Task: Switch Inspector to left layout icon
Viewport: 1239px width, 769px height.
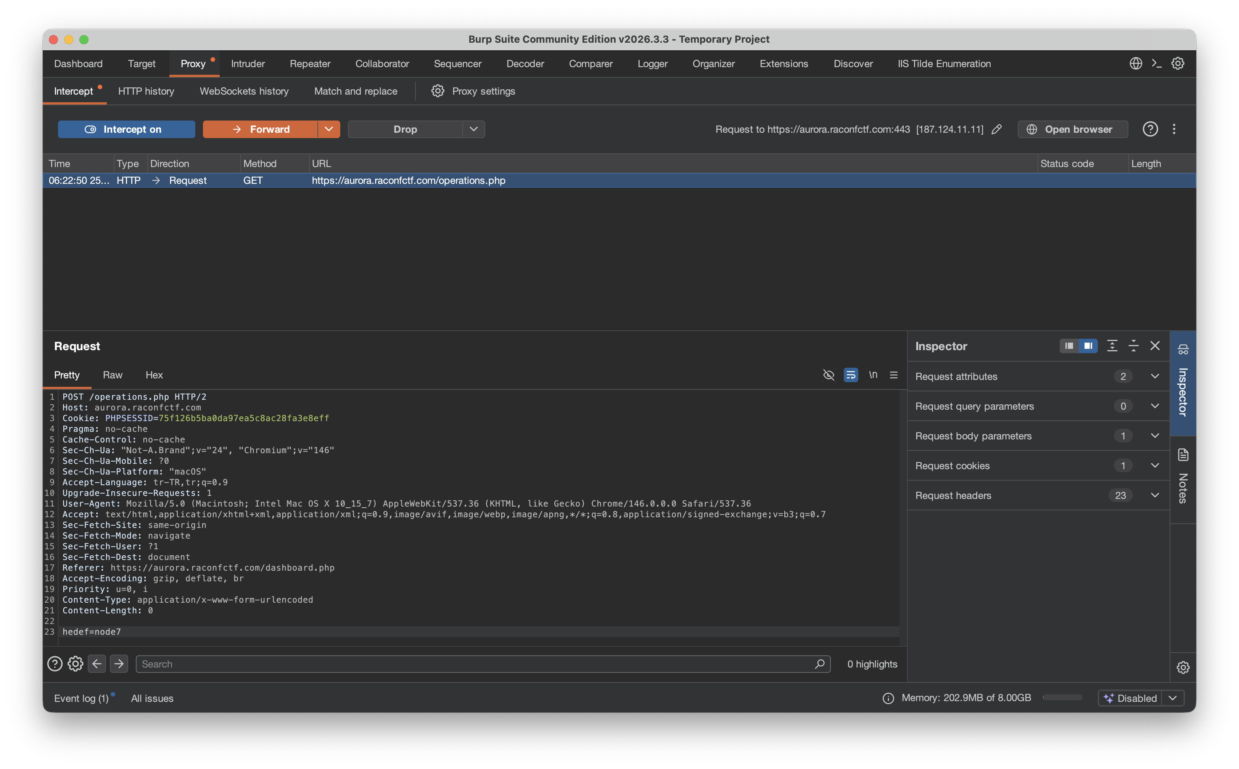Action: point(1069,346)
